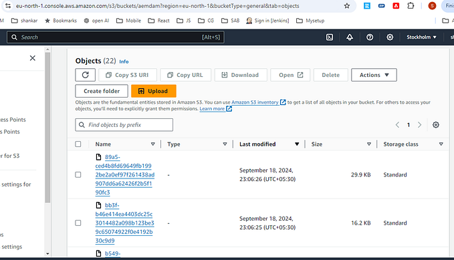Open the AWS CloudShell icon
The image size is (454, 260).
330,37
